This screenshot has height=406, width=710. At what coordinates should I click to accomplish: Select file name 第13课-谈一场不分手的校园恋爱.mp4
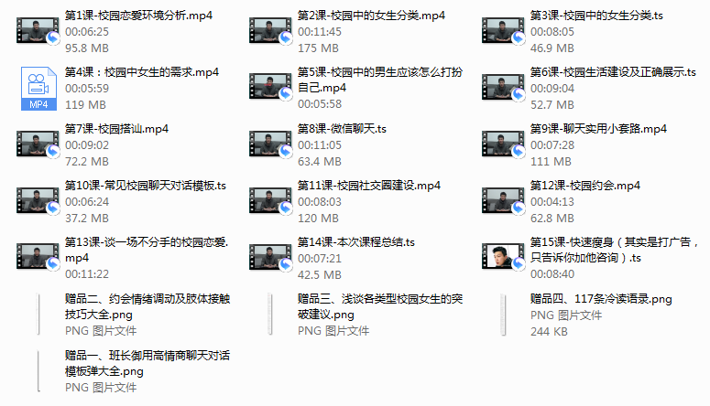(147, 250)
